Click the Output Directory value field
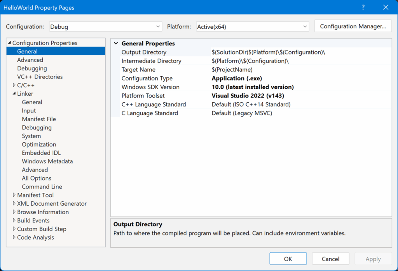This screenshot has width=398, height=271. point(268,52)
